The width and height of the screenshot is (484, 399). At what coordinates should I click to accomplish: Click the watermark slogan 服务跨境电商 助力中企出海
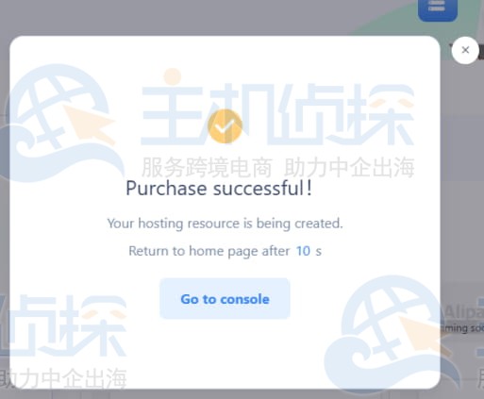click(277, 168)
